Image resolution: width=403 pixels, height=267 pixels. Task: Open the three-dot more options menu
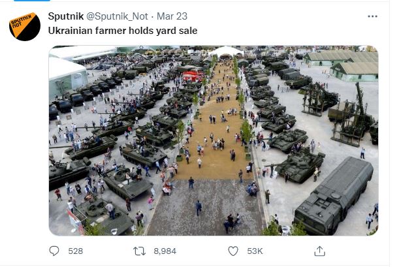click(x=372, y=16)
